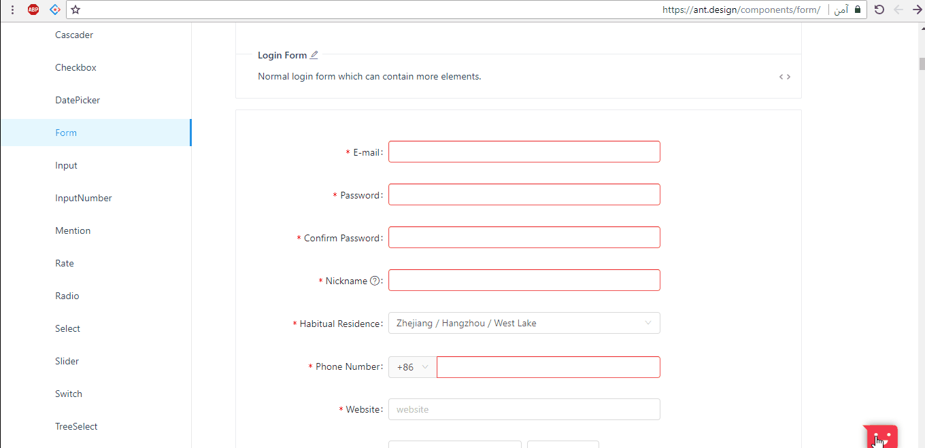Image resolution: width=925 pixels, height=448 pixels.
Task: Open the Adblock Plus extension icon
Action: click(33, 10)
